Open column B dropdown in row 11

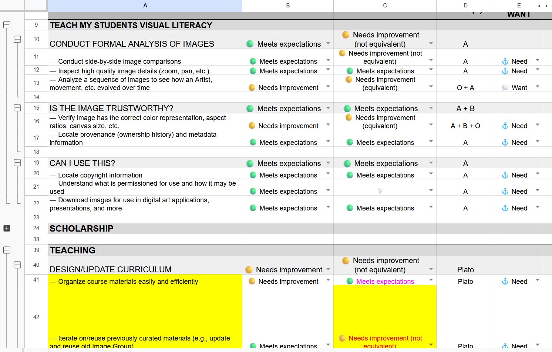(328, 60)
